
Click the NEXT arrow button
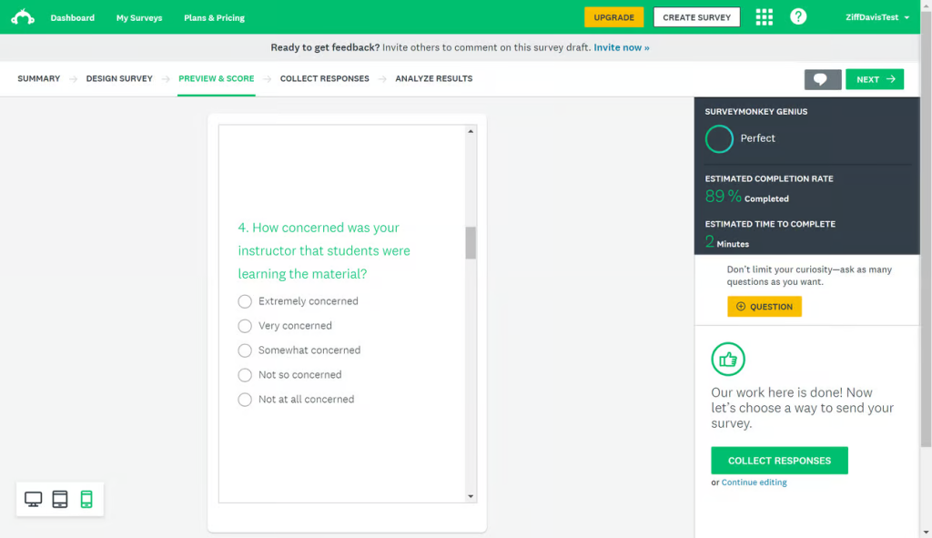874,79
